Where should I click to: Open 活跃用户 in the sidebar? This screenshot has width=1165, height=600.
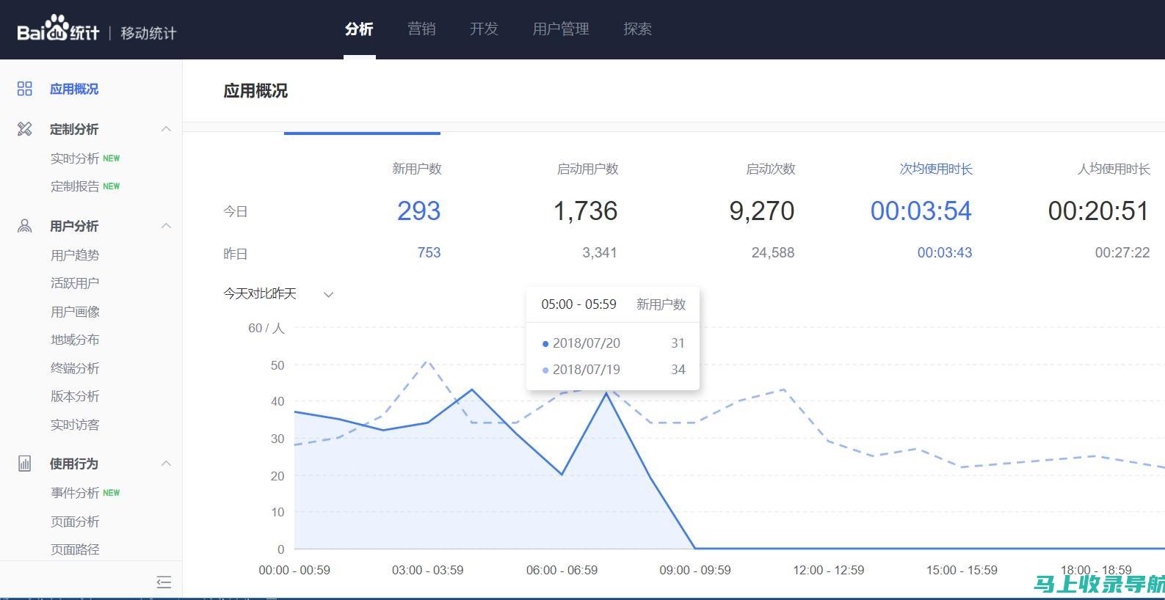(75, 283)
